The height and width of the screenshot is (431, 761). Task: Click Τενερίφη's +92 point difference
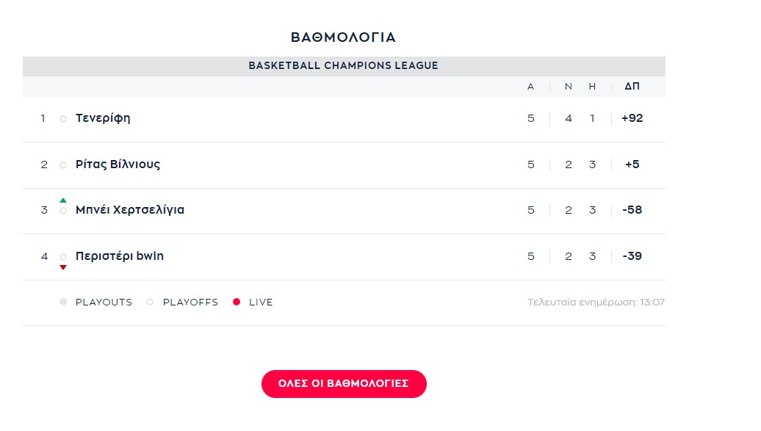pyautogui.click(x=632, y=118)
